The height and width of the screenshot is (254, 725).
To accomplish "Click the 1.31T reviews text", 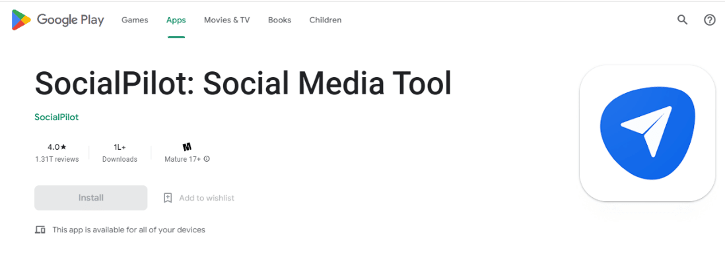I will click(57, 159).
